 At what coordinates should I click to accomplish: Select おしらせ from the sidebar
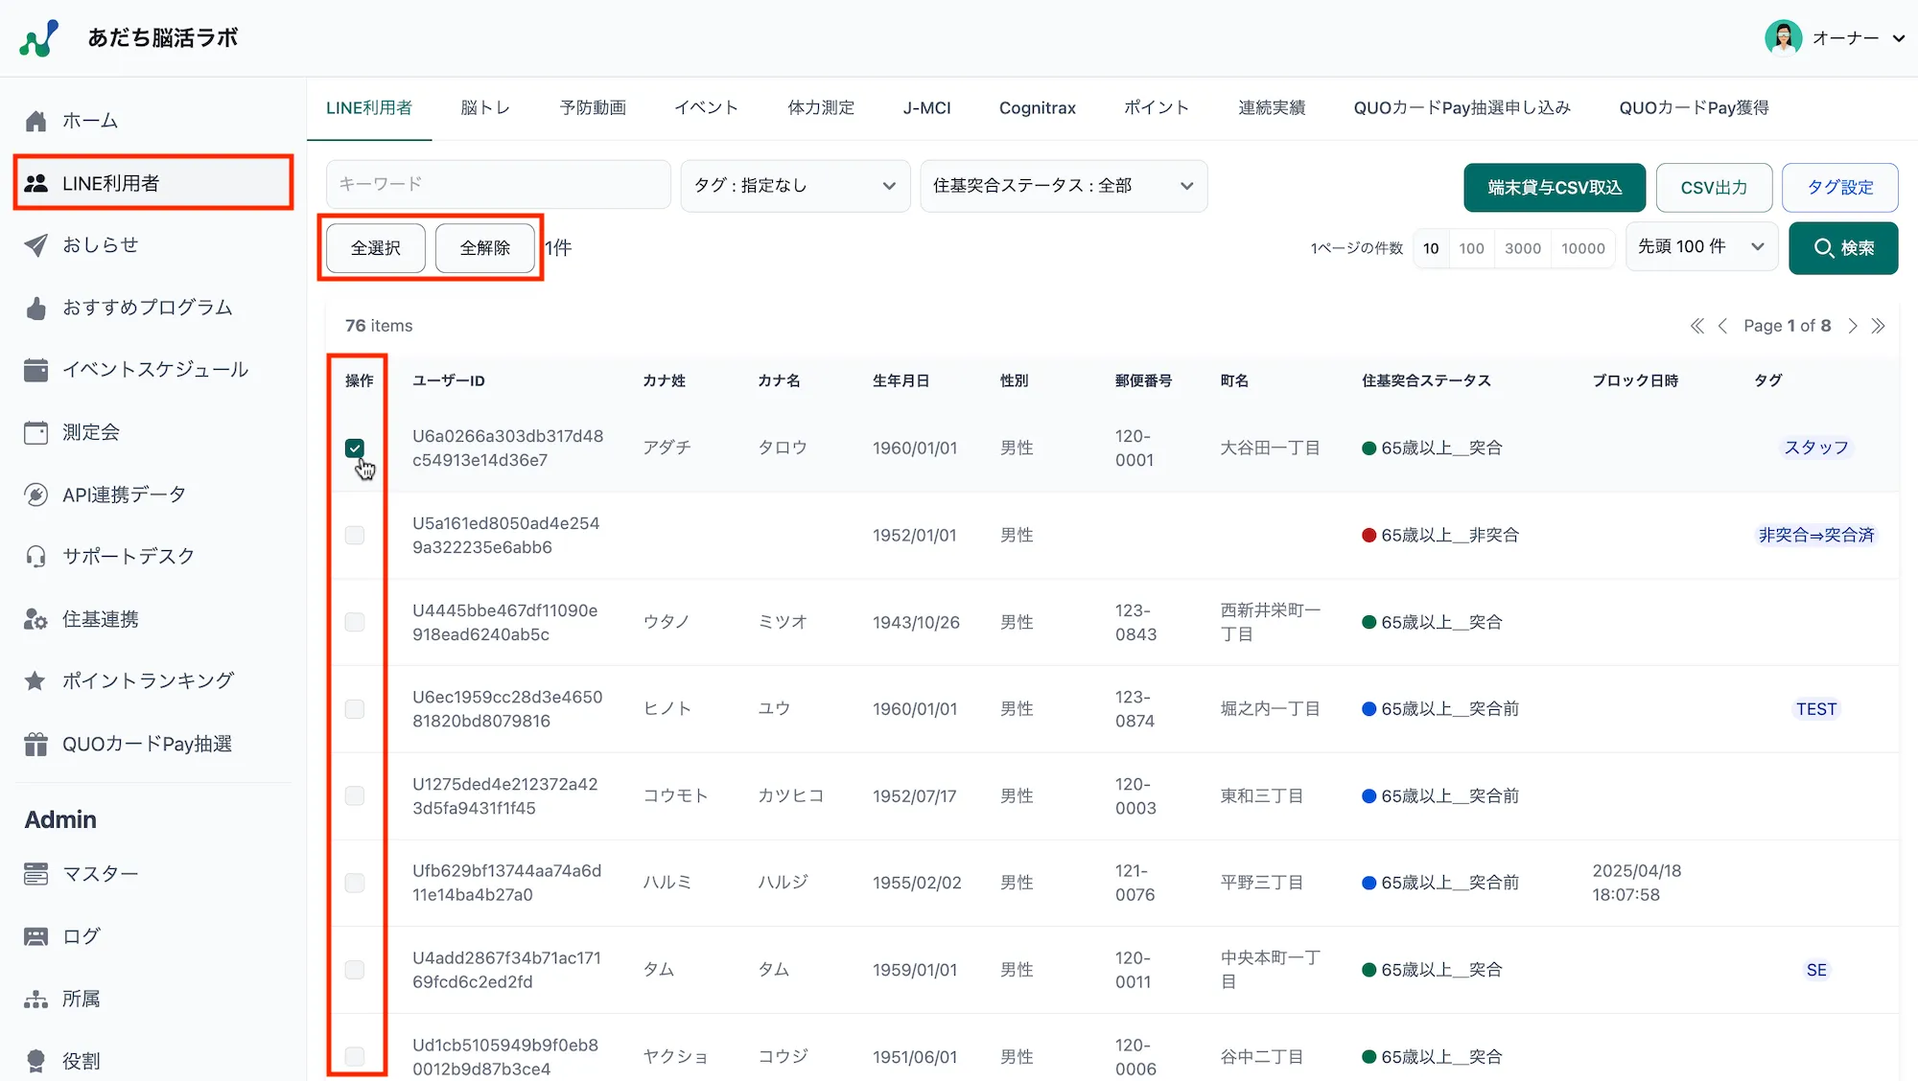click(x=103, y=244)
